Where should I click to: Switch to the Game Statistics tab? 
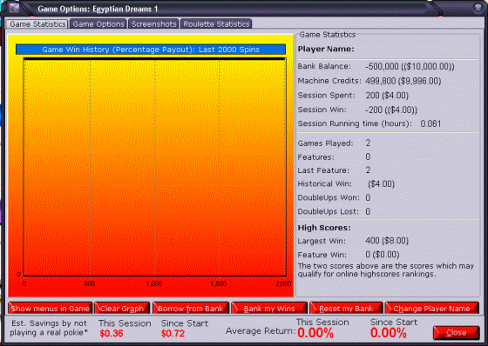pos(37,24)
